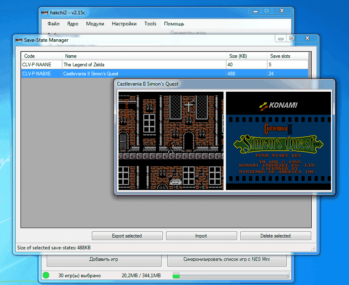Open the Файл menu in hakchi2
The width and height of the screenshot is (349, 285).
point(53,24)
